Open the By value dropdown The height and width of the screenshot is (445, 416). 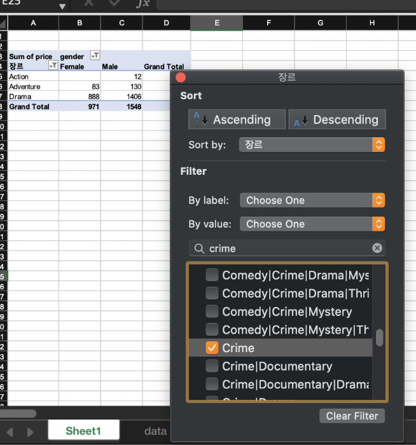[312, 224]
